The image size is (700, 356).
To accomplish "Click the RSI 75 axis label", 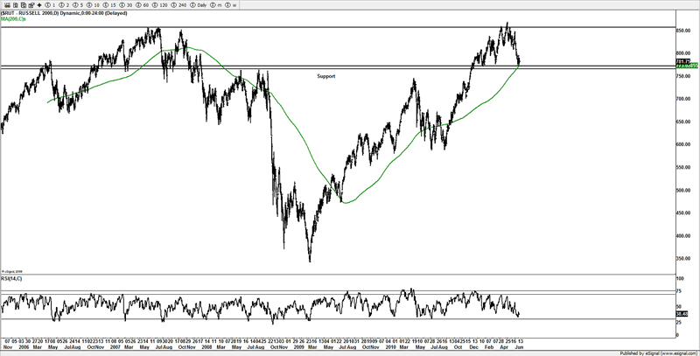I will [681, 291].
